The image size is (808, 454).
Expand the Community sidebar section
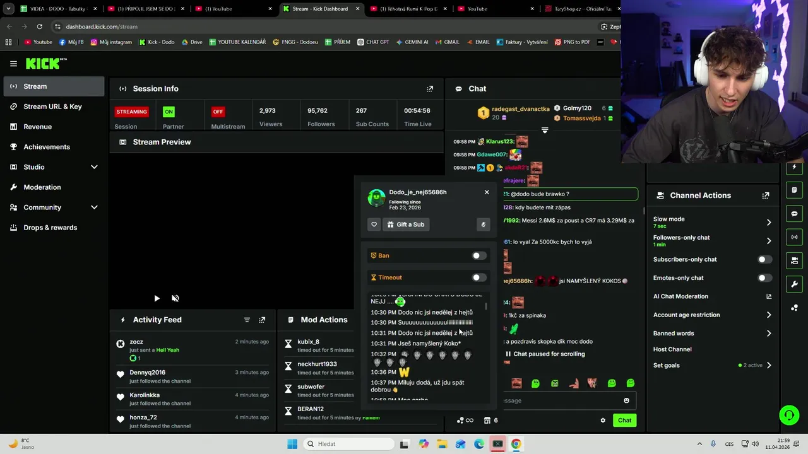click(x=94, y=207)
